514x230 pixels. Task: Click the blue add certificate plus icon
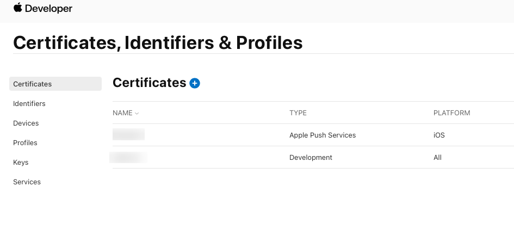point(195,83)
